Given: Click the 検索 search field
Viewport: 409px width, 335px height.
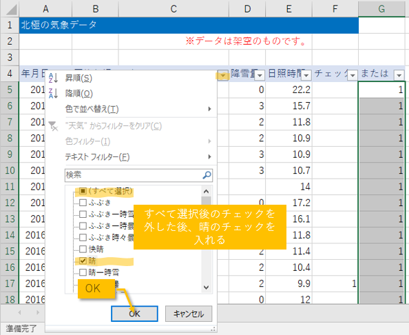Looking at the screenshot, I should (138, 175).
